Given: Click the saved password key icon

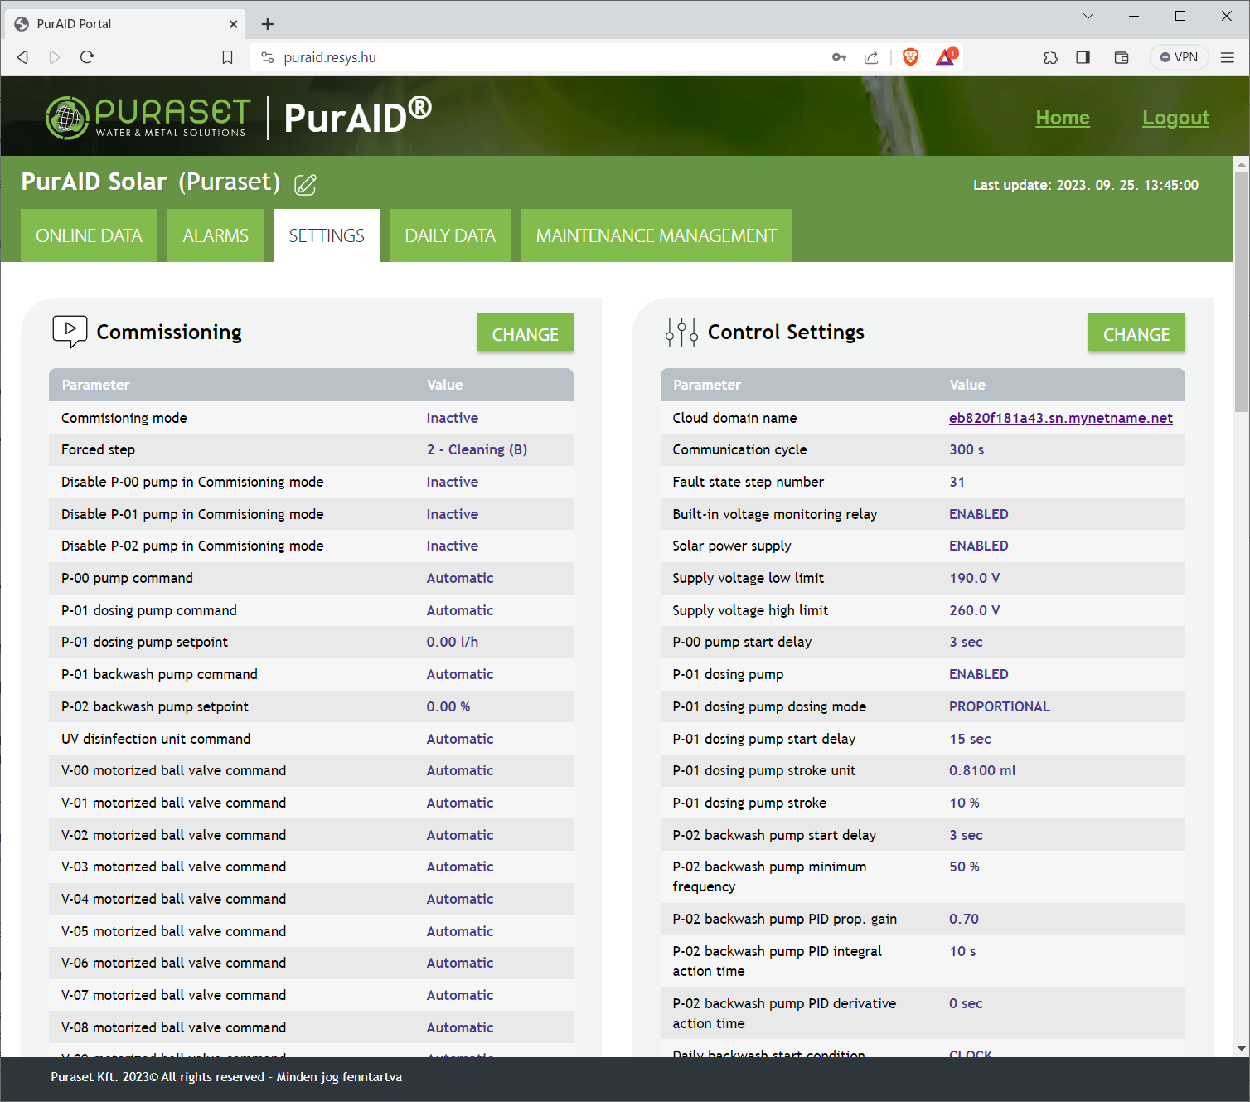Looking at the screenshot, I should [839, 57].
